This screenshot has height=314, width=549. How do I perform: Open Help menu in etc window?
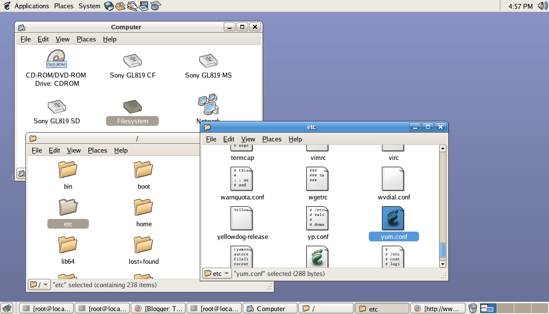pos(295,139)
